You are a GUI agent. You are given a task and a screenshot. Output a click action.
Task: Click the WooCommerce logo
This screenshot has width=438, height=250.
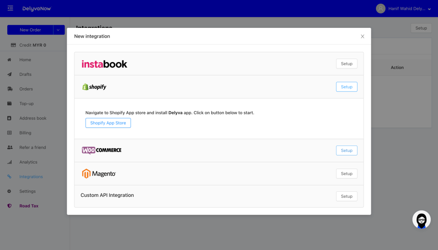click(102, 150)
